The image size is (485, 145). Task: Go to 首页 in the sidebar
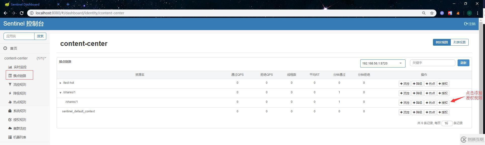pos(11,48)
